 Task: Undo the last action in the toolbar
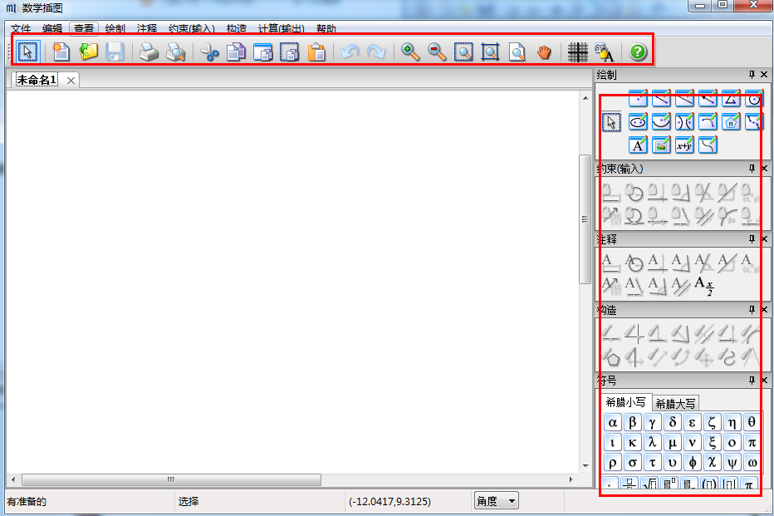click(x=350, y=52)
